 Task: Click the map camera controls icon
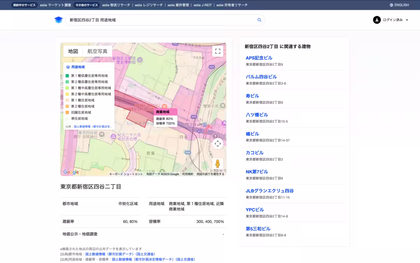pyautogui.click(x=217, y=143)
